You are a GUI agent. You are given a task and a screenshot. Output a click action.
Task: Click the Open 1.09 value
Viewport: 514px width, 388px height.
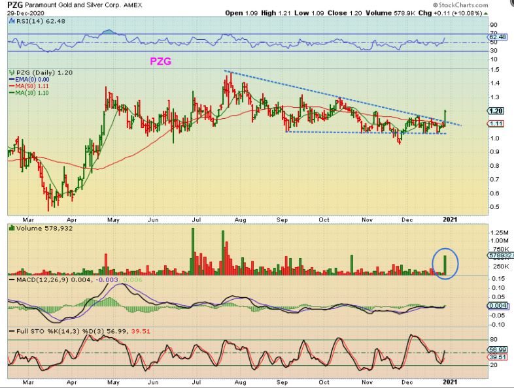(x=241, y=14)
